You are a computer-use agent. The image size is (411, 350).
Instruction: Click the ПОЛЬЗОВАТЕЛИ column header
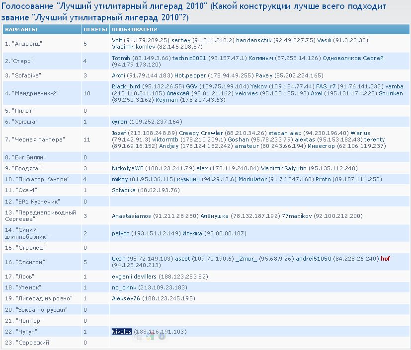pos(135,30)
